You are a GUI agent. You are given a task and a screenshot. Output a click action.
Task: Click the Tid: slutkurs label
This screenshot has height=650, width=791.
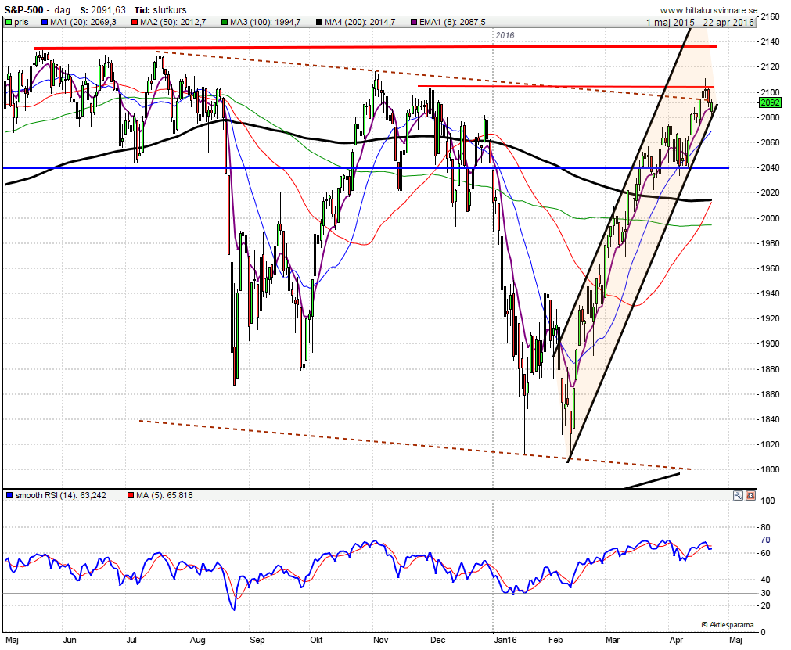[x=160, y=9]
